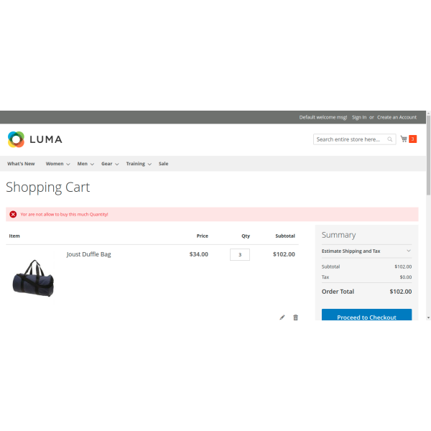Click the cart item count badge

tap(413, 139)
